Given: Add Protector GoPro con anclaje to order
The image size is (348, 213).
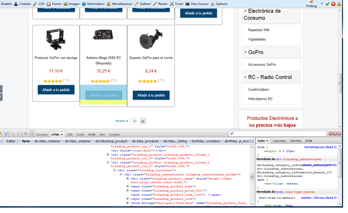Looking at the screenshot, I should (56, 90).
